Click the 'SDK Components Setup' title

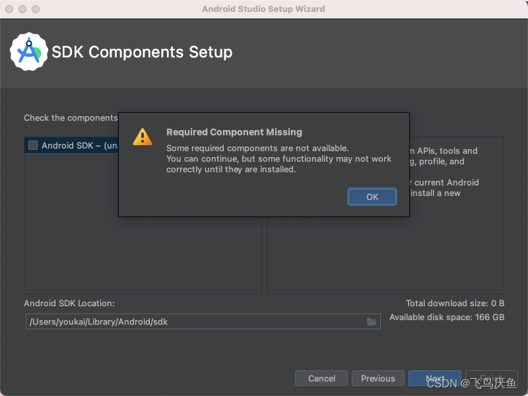coord(142,52)
